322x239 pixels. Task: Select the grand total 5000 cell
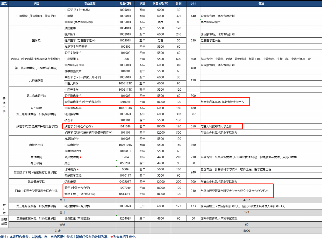coord(246,231)
